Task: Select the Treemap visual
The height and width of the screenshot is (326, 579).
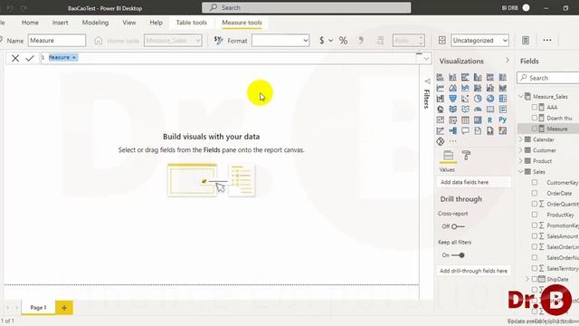Action: tap(503, 99)
